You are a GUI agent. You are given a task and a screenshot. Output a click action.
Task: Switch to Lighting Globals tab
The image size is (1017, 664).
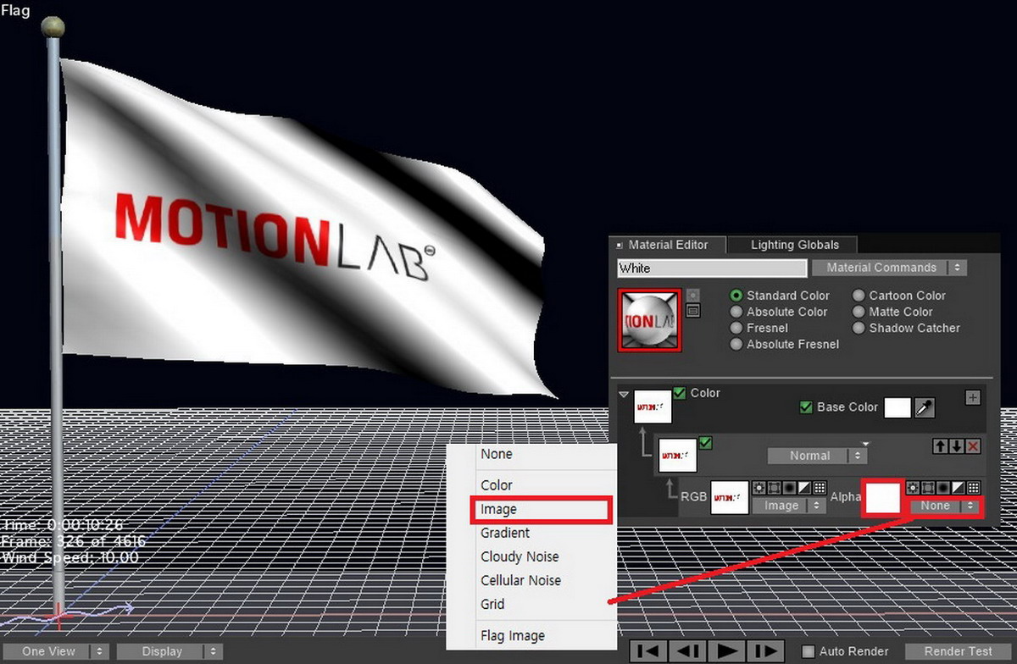[x=795, y=245]
